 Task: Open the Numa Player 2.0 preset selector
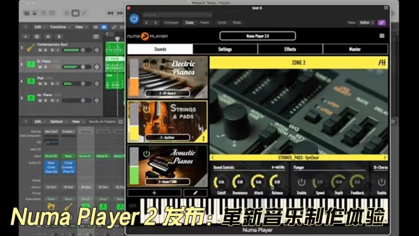point(258,36)
